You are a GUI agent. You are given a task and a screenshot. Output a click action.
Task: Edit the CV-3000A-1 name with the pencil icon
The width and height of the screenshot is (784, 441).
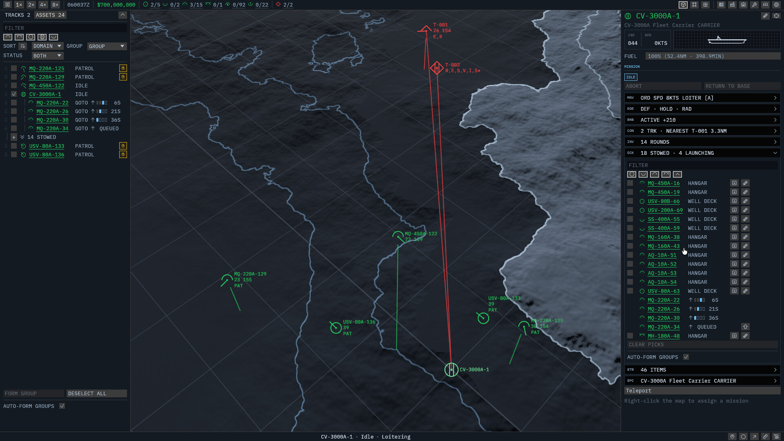(765, 16)
